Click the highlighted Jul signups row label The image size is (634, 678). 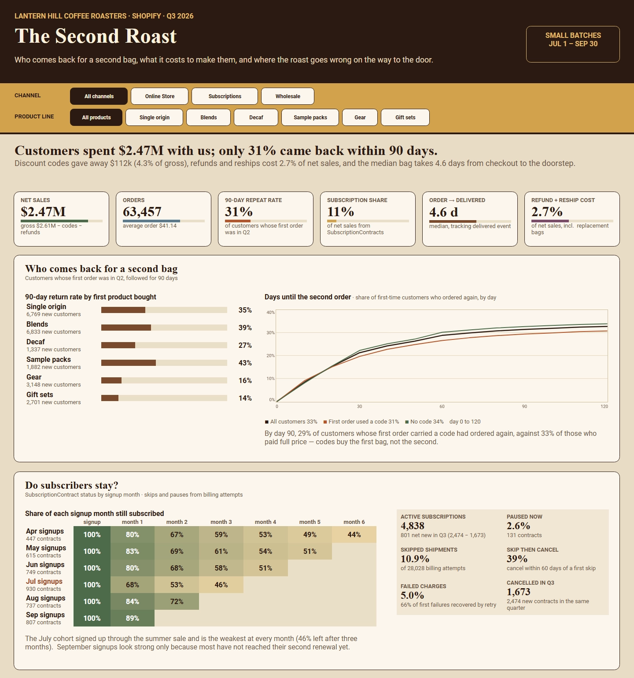click(x=44, y=582)
